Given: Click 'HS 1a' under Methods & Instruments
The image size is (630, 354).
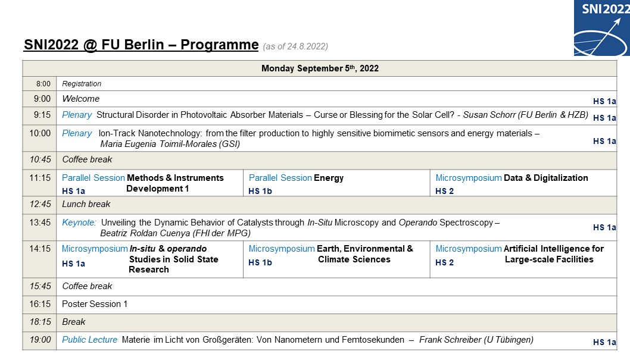Looking at the screenshot, I should point(73,192).
